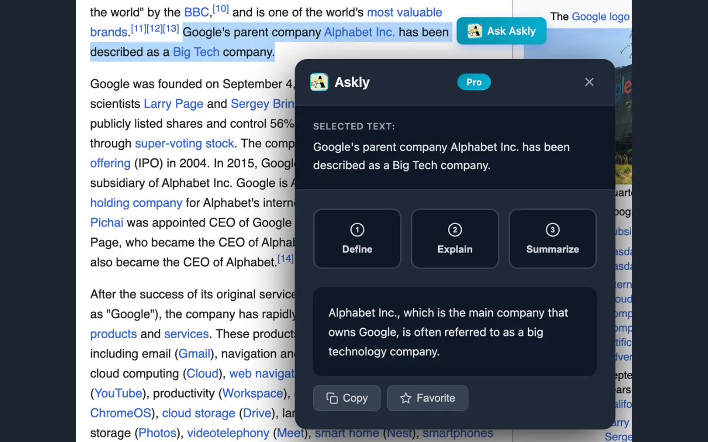Open the Alphabet Inc. article link

tap(360, 32)
